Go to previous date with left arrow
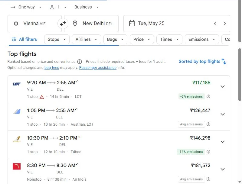 (215, 24)
